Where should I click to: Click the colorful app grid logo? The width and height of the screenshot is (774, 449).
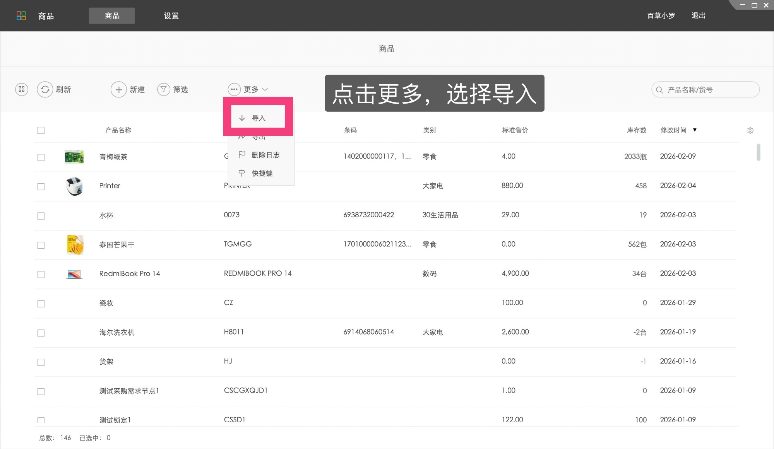(21, 15)
